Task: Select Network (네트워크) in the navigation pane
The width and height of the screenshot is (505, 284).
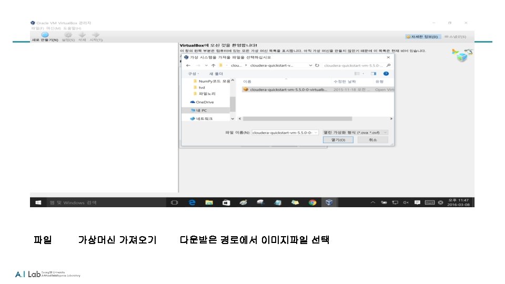Action: [x=201, y=119]
